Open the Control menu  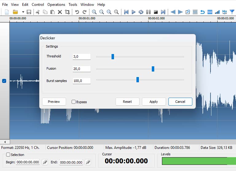[38, 5]
